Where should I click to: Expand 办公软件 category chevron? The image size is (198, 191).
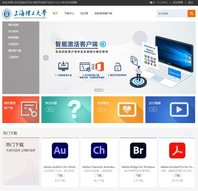(36, 31)
